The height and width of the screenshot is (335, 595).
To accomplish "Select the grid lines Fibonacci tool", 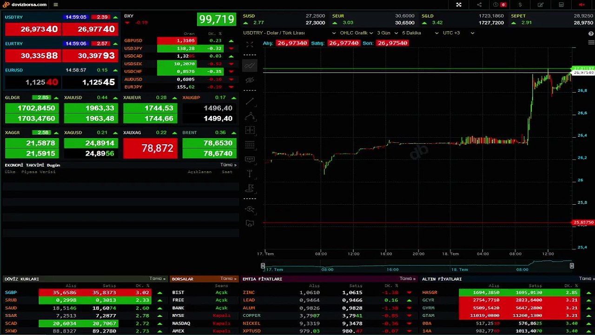I will (x=250, y=145).
